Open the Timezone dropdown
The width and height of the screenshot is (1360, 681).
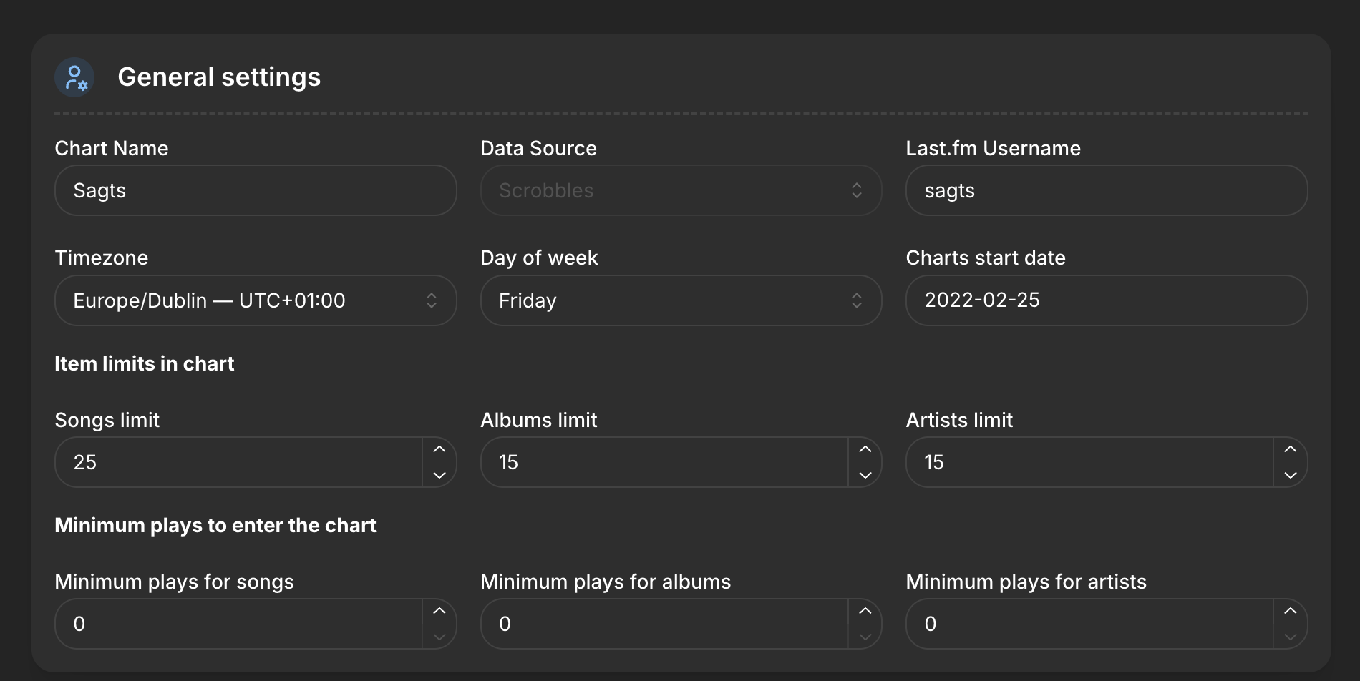coord(256,300)
